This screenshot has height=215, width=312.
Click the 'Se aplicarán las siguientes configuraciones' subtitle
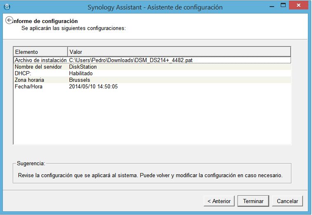[x=74, y=28]
